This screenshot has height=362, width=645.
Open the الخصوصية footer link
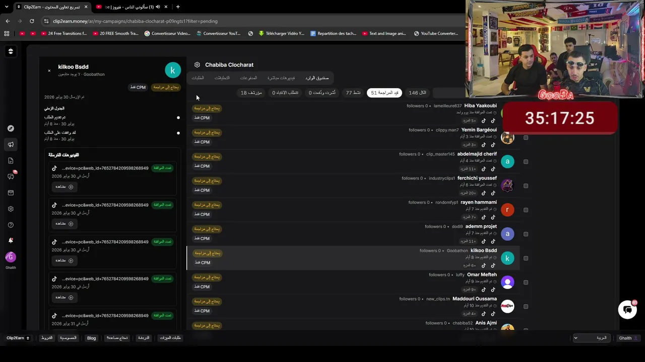(68, 338)
